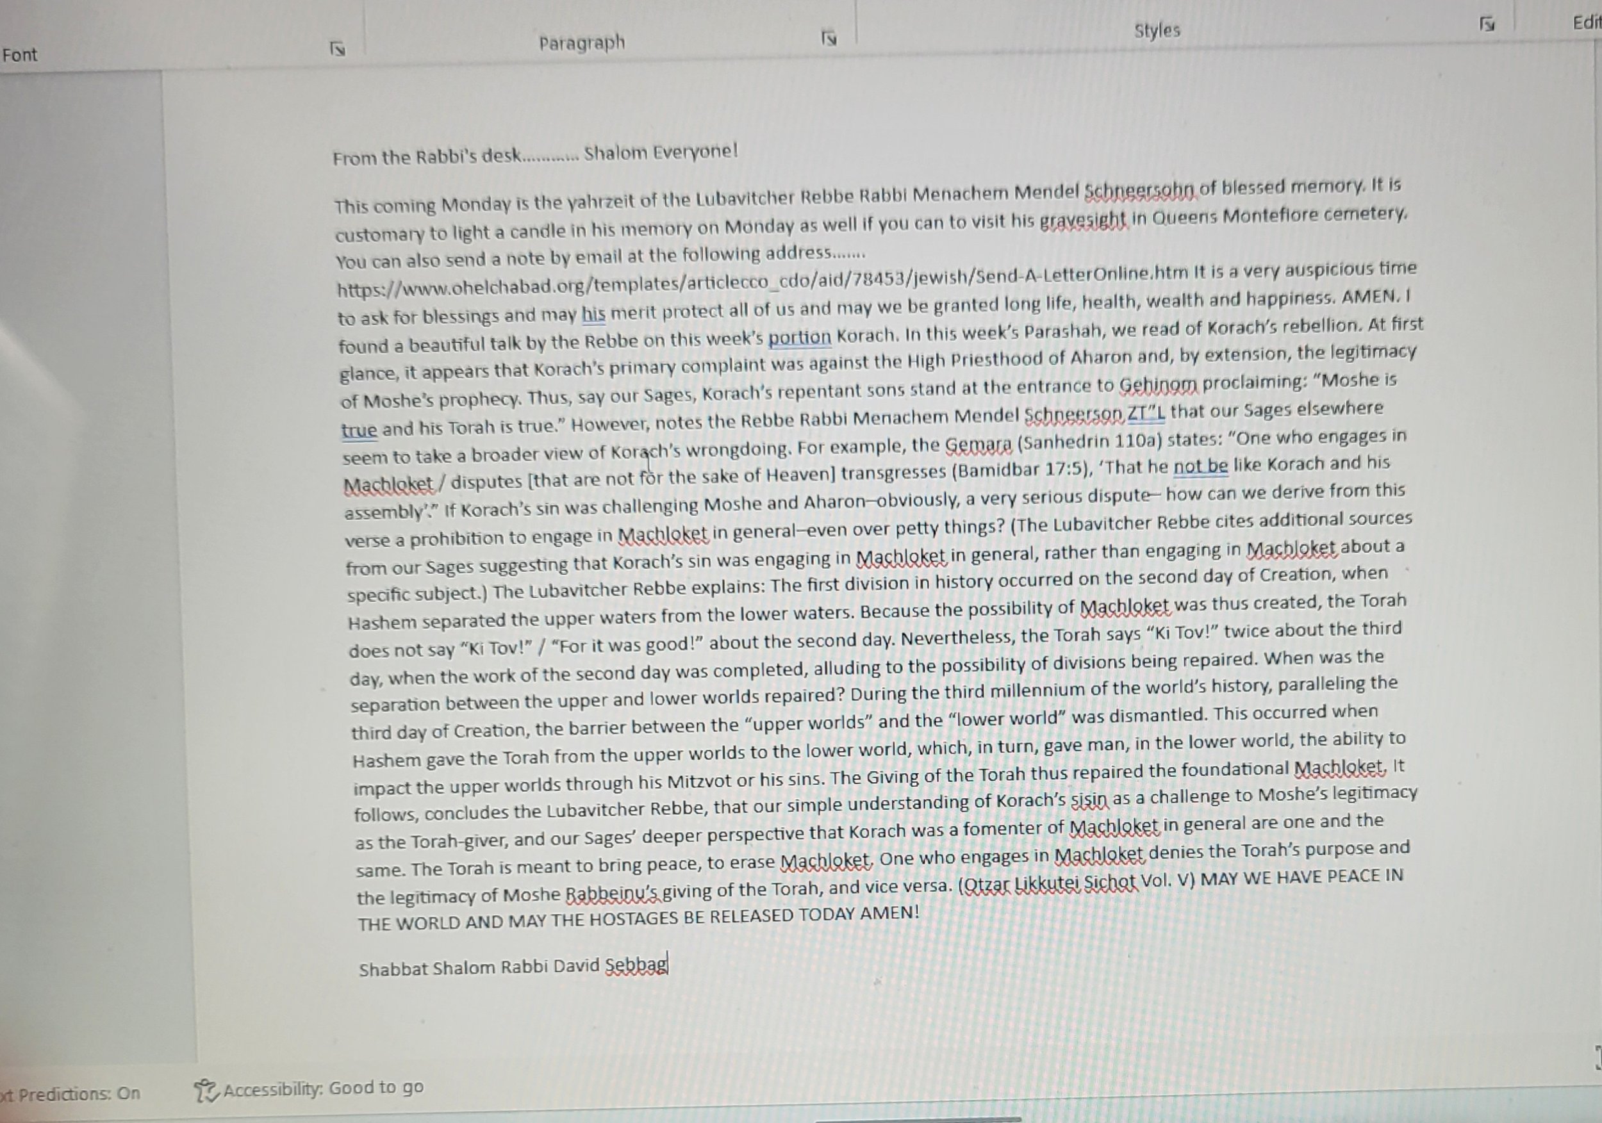Click the Font group label
Screen dimensions: 1602x1123
point(19,54)
